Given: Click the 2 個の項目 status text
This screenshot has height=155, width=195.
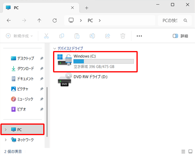Looking at the screenshot, I should tap(13, 151).
